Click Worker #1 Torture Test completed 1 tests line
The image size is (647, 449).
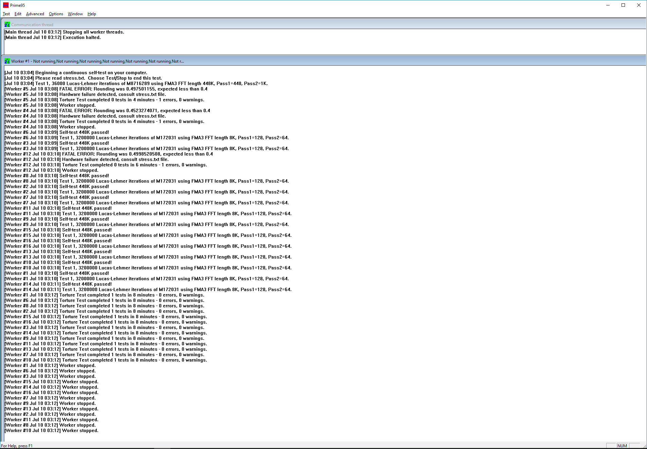105,295
